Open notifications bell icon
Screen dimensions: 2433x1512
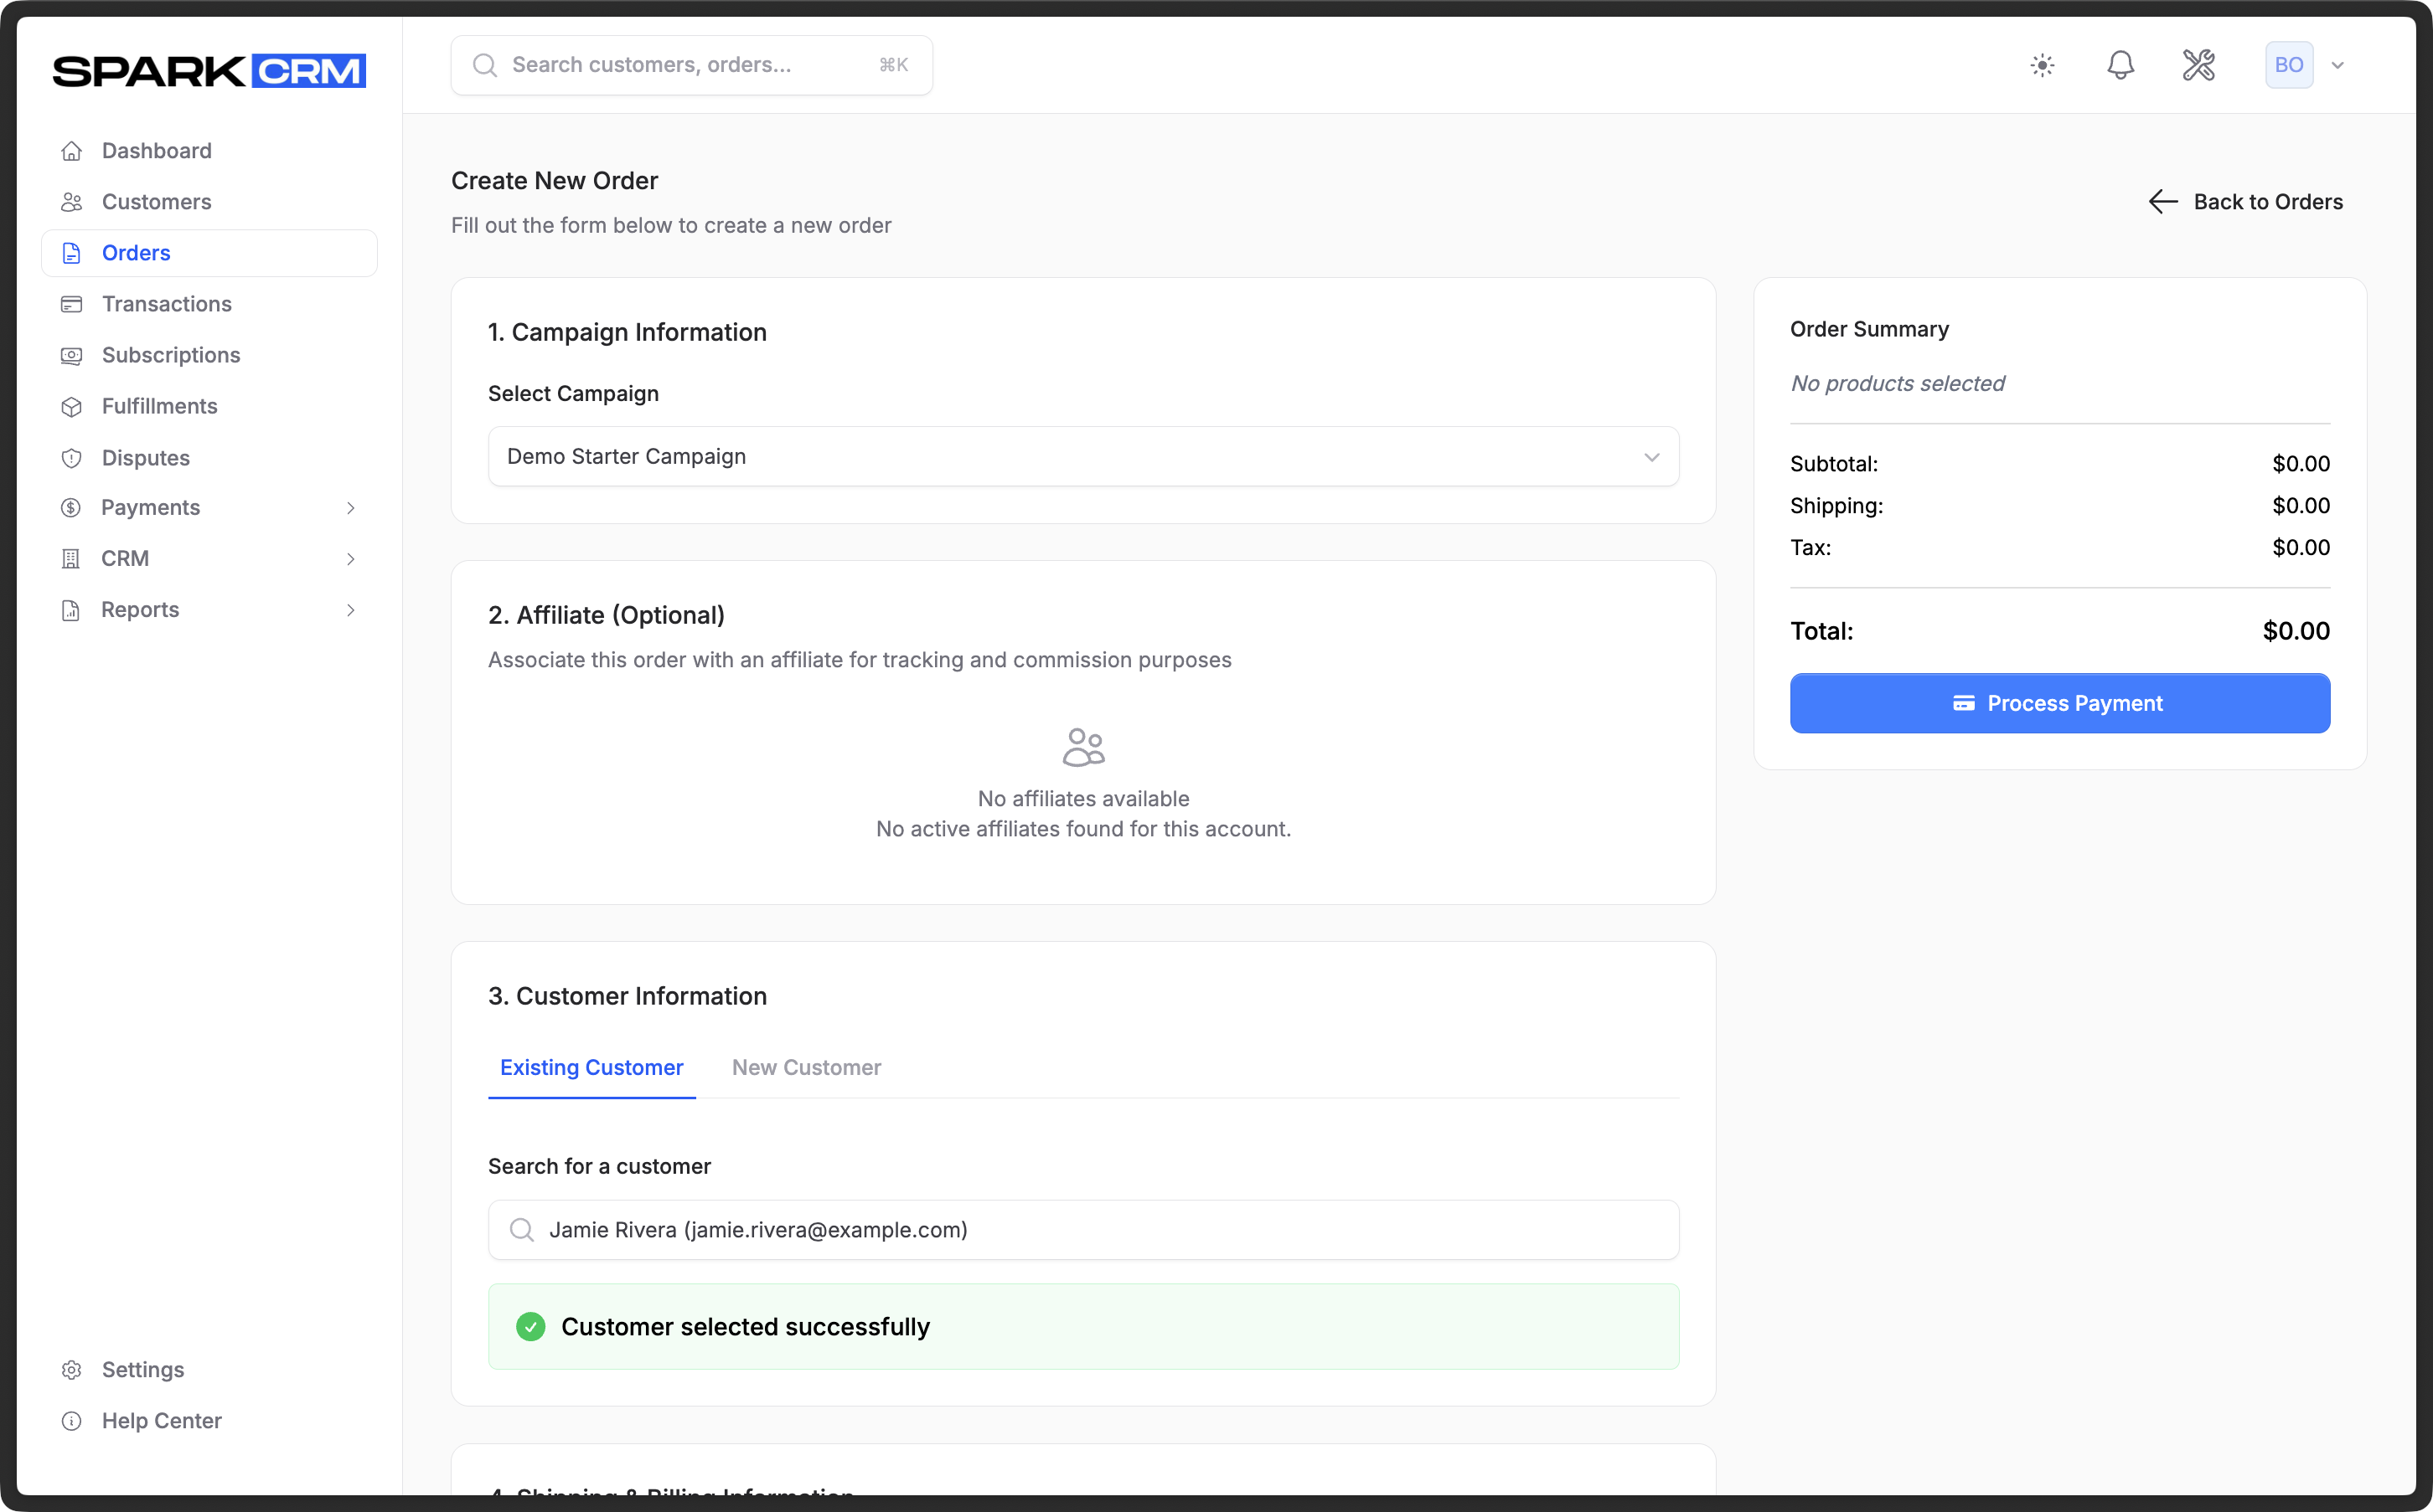pyautogui.click(x=2120, y=65)
